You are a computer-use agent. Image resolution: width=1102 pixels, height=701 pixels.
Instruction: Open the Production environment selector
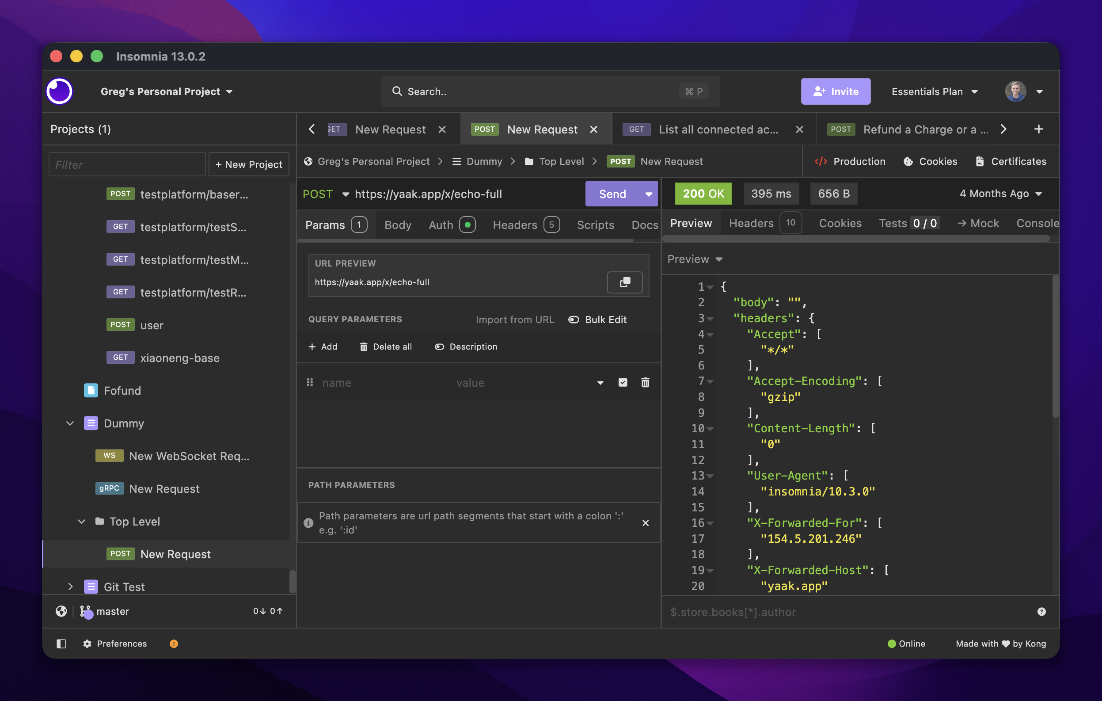tap(850, 161)
